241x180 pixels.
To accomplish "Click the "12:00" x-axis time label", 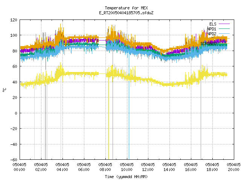I will (x=148, y=169).
